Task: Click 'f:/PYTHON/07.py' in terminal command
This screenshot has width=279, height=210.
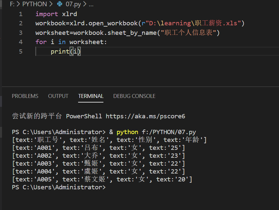Action: pyautogui.click(x=169, y=132)
